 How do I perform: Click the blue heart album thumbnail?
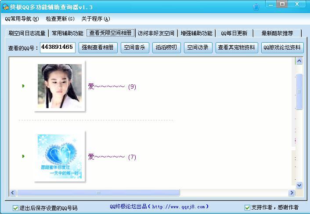(x=60, y=156)
